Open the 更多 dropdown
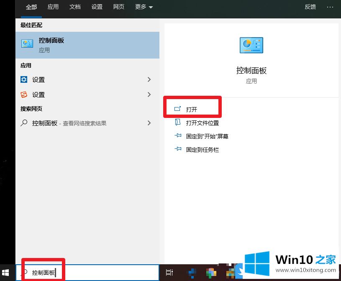 click(144, 7)
